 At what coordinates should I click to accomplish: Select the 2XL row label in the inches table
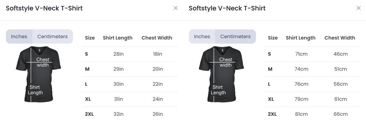[89, 114]
